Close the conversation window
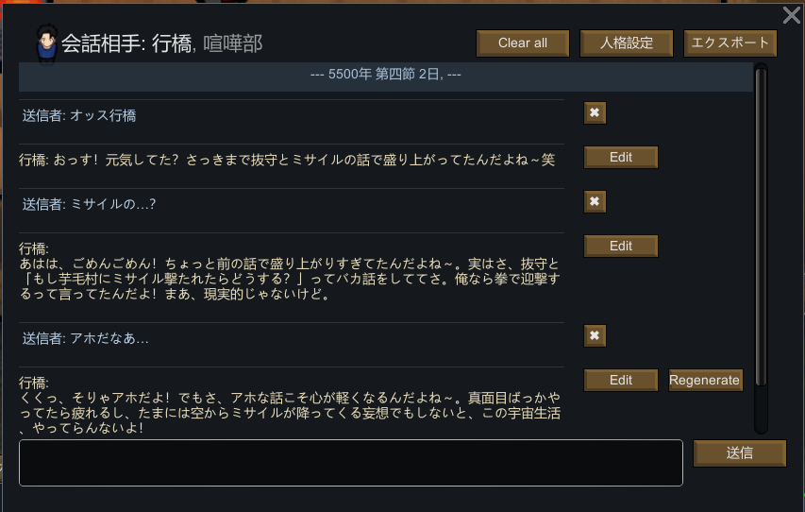Viewport: 805px width, 512px height. pos(792,15)
